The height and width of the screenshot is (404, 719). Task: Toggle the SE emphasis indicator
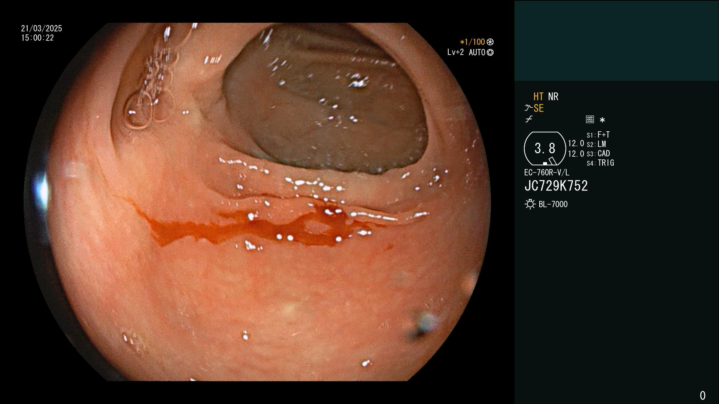pos(539,108)
